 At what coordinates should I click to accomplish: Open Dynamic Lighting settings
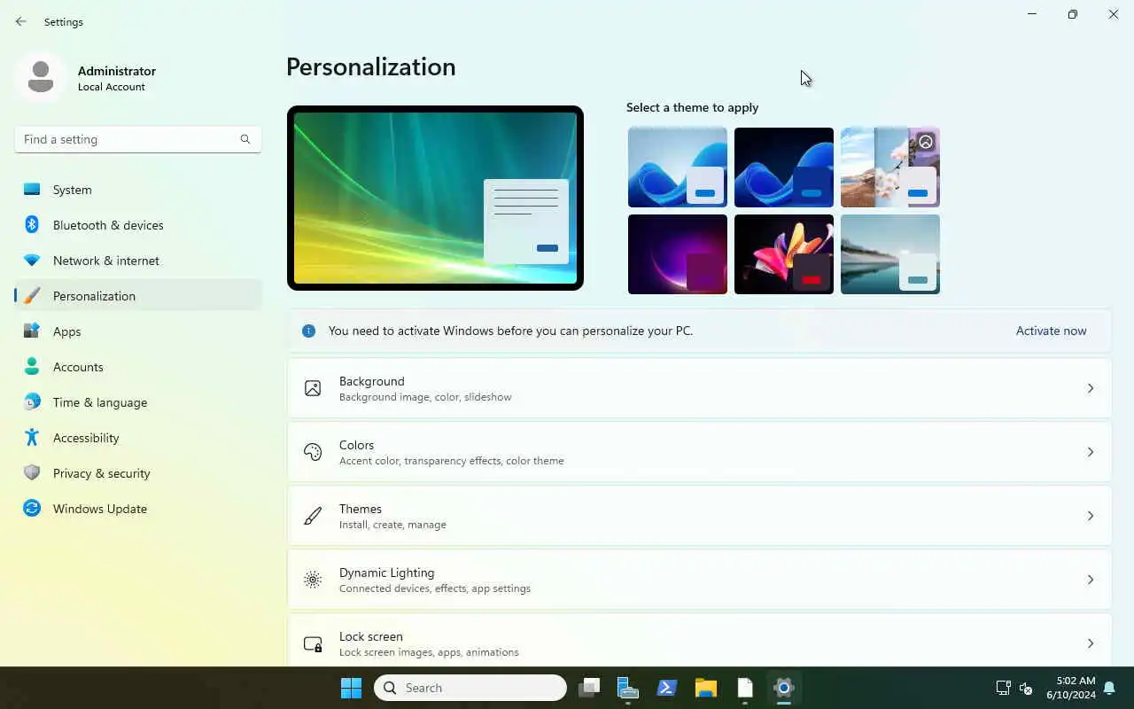[699, 580]
